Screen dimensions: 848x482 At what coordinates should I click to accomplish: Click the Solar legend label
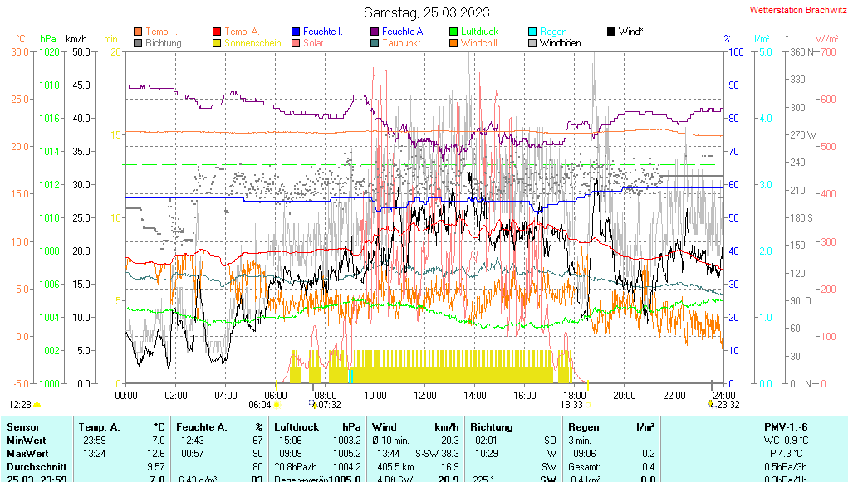click(313, 43)
